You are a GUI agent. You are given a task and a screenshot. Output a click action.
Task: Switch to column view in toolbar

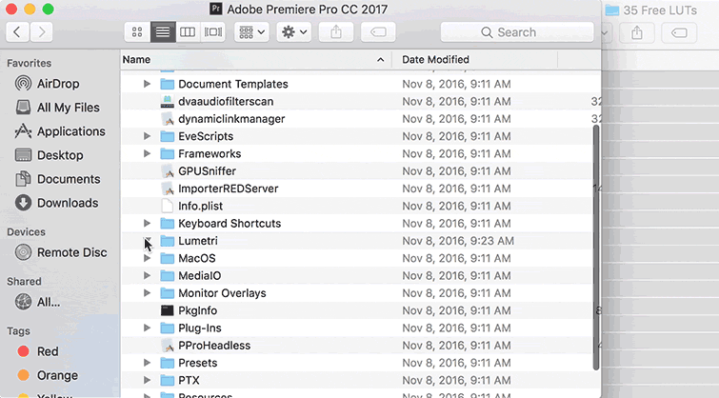point(188,32)
